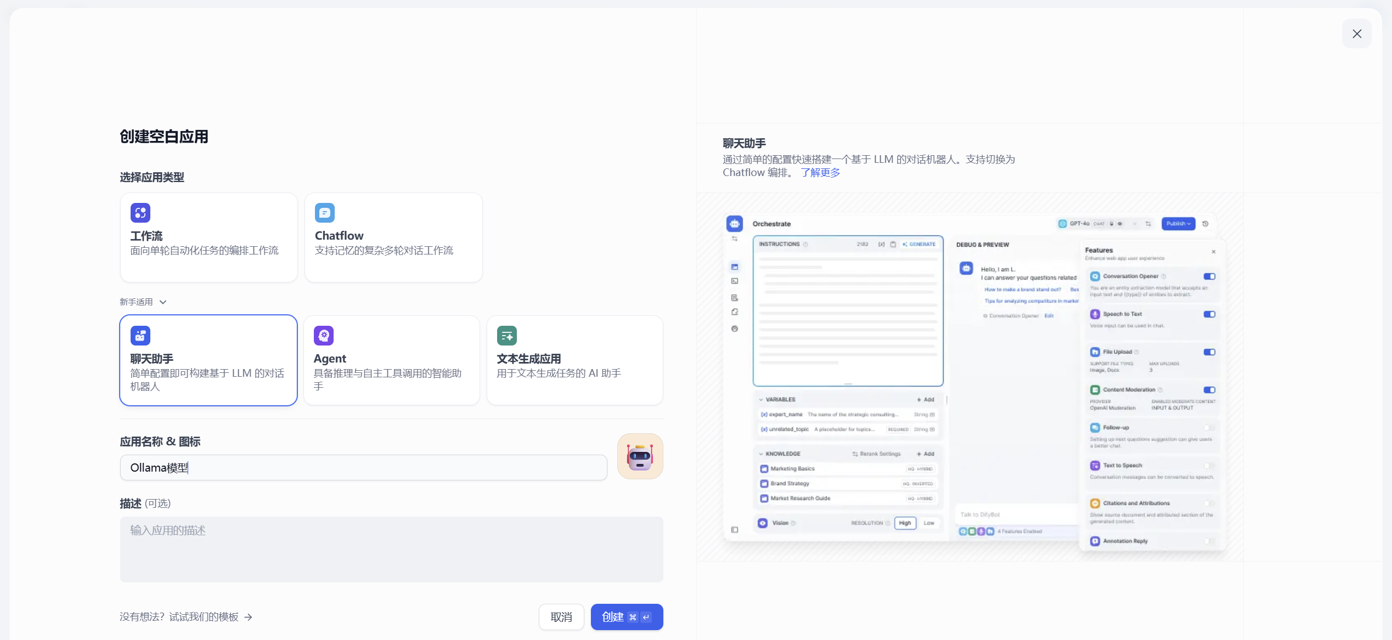
Task: Select the 工作流 app type card
Action: coord(208,237)
